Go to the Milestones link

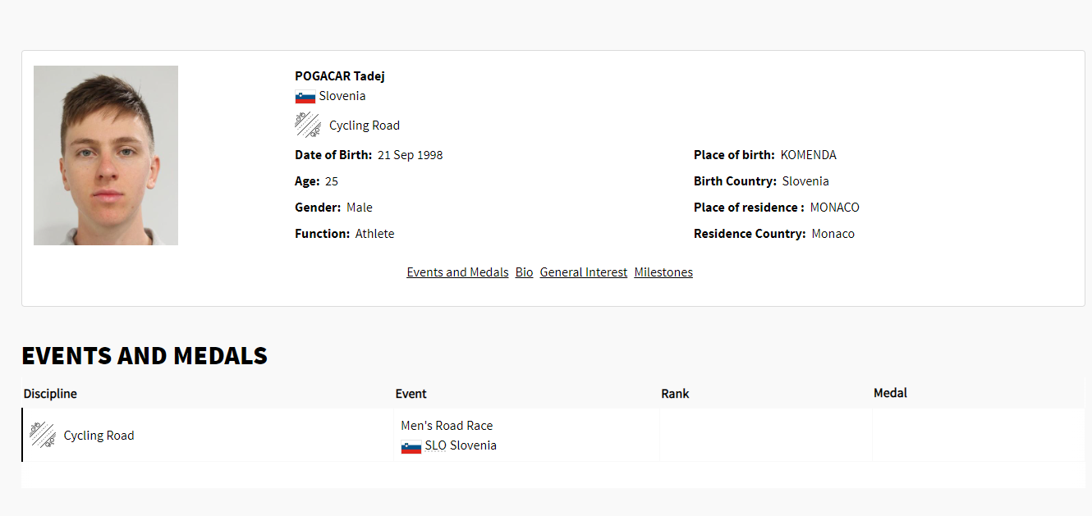[x=663, y=272]
